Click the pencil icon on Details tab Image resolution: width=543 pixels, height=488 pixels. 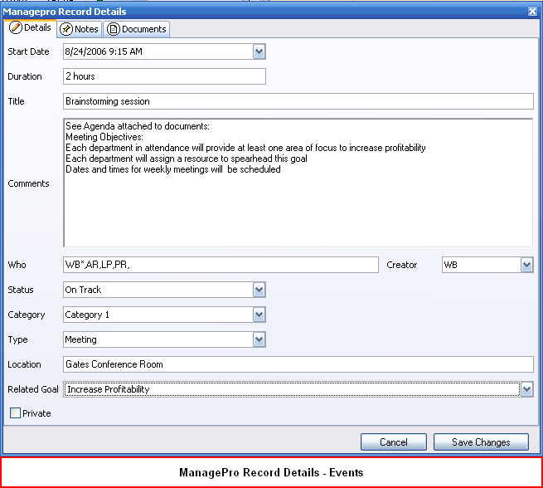click(16, 27)
